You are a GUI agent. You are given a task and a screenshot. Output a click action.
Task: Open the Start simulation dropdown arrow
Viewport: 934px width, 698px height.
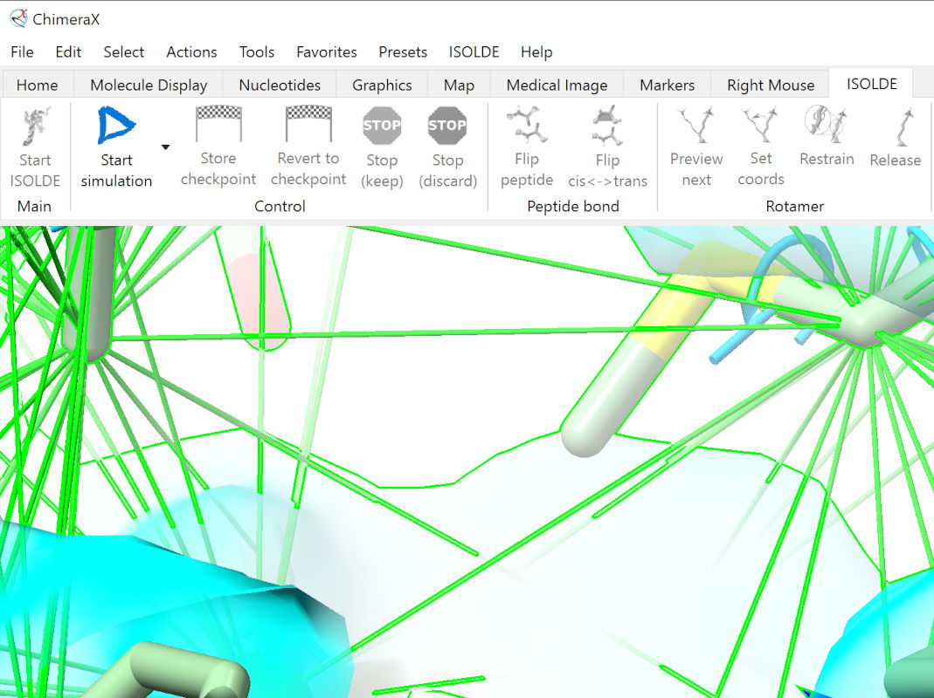pyautogui.click(x=166, y=147)
